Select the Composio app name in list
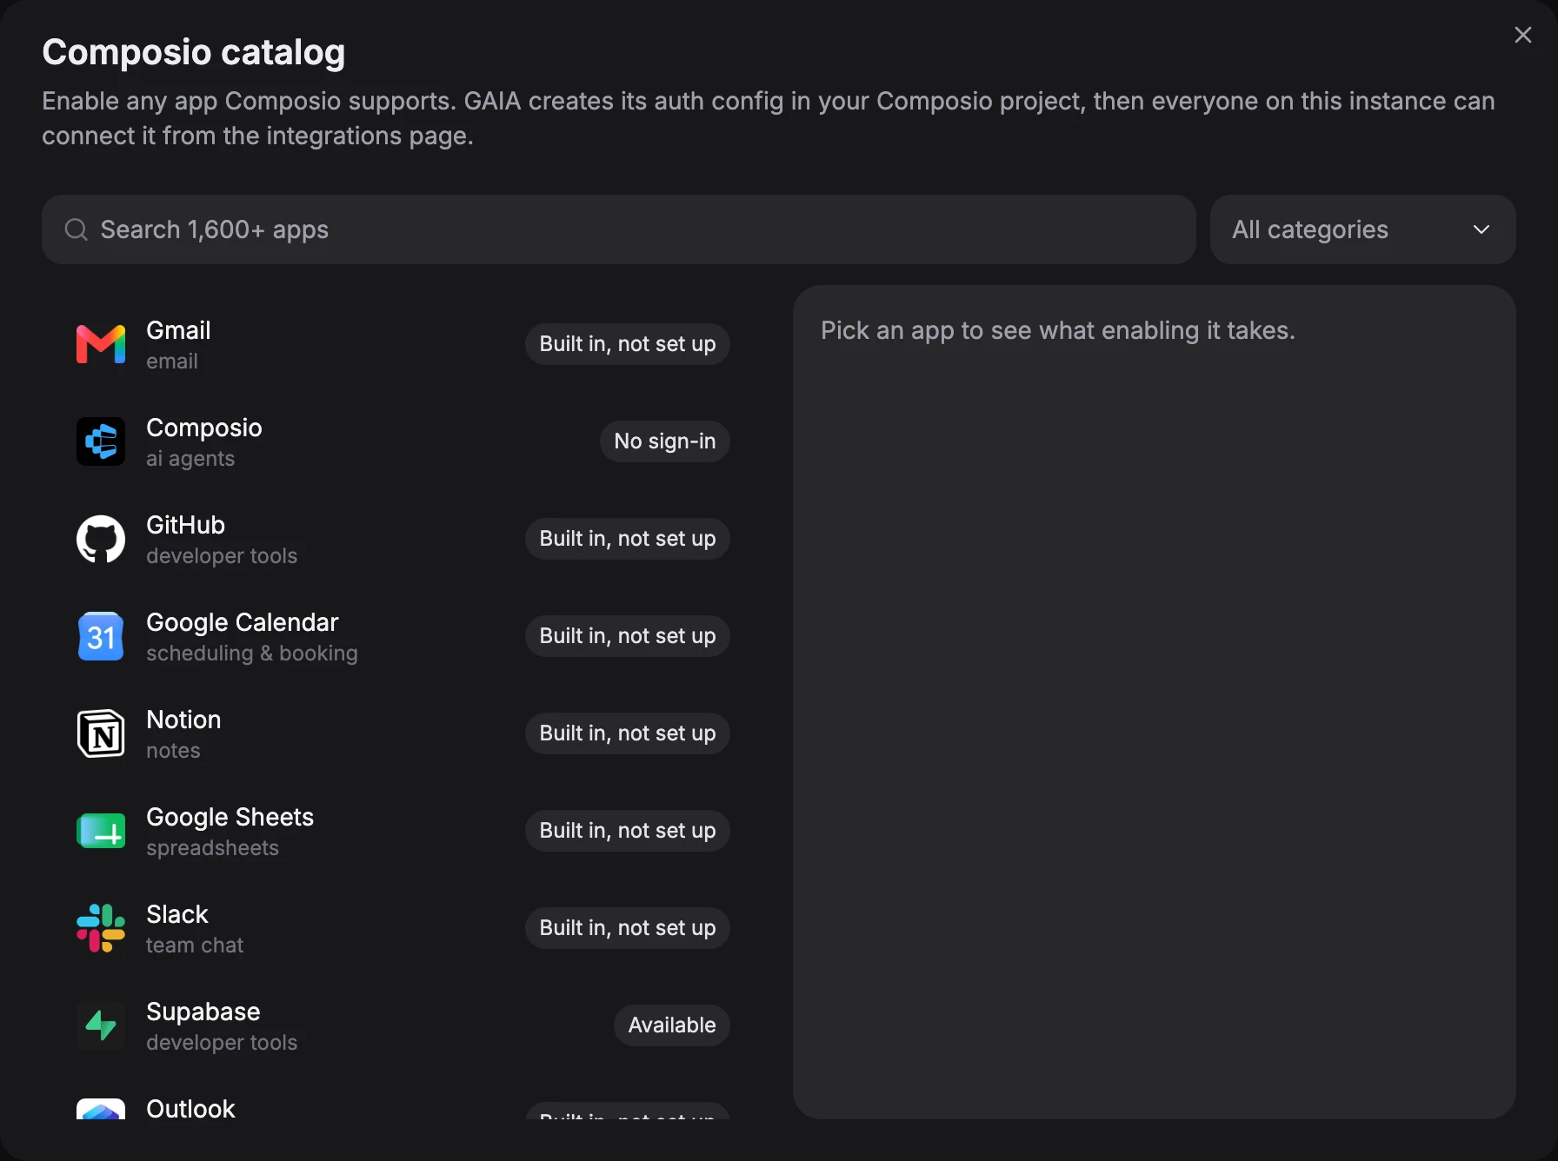The image size is (1558, 1161). click(x=203, y=428)
